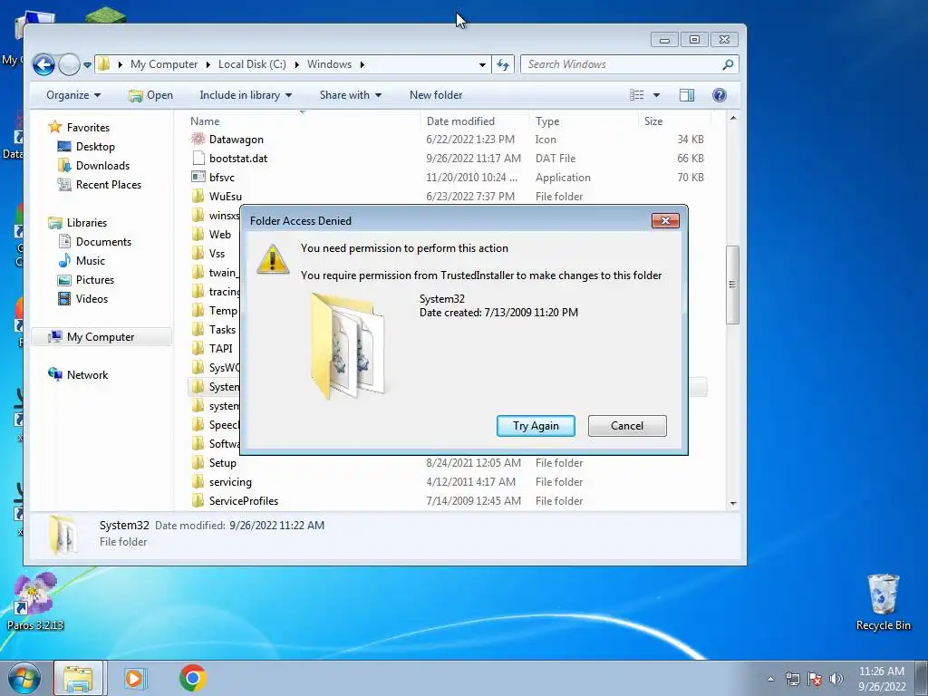Image resolution: width=928 pixels, height=696 pixels.
Task: Click Windows Explorer on the taskbar
Action: coord(78,678)
